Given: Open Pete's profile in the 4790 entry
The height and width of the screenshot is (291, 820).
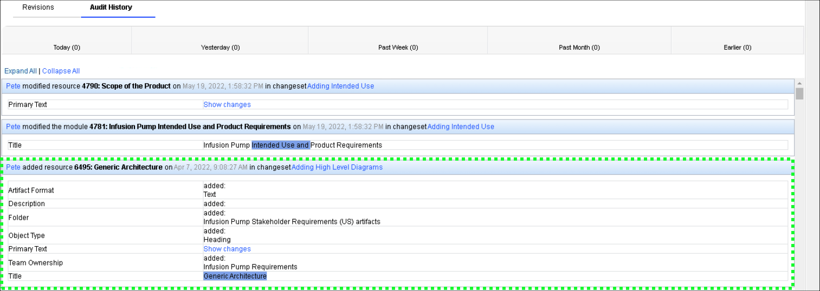Looking at the screenshot, I should pyautogui.click(x=13, y=86).
